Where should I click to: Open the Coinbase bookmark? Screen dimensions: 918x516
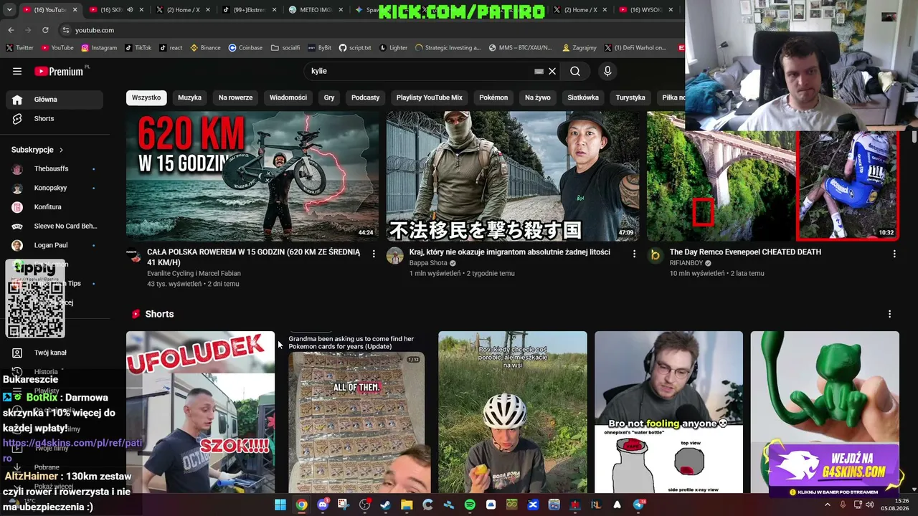(245, 48)
